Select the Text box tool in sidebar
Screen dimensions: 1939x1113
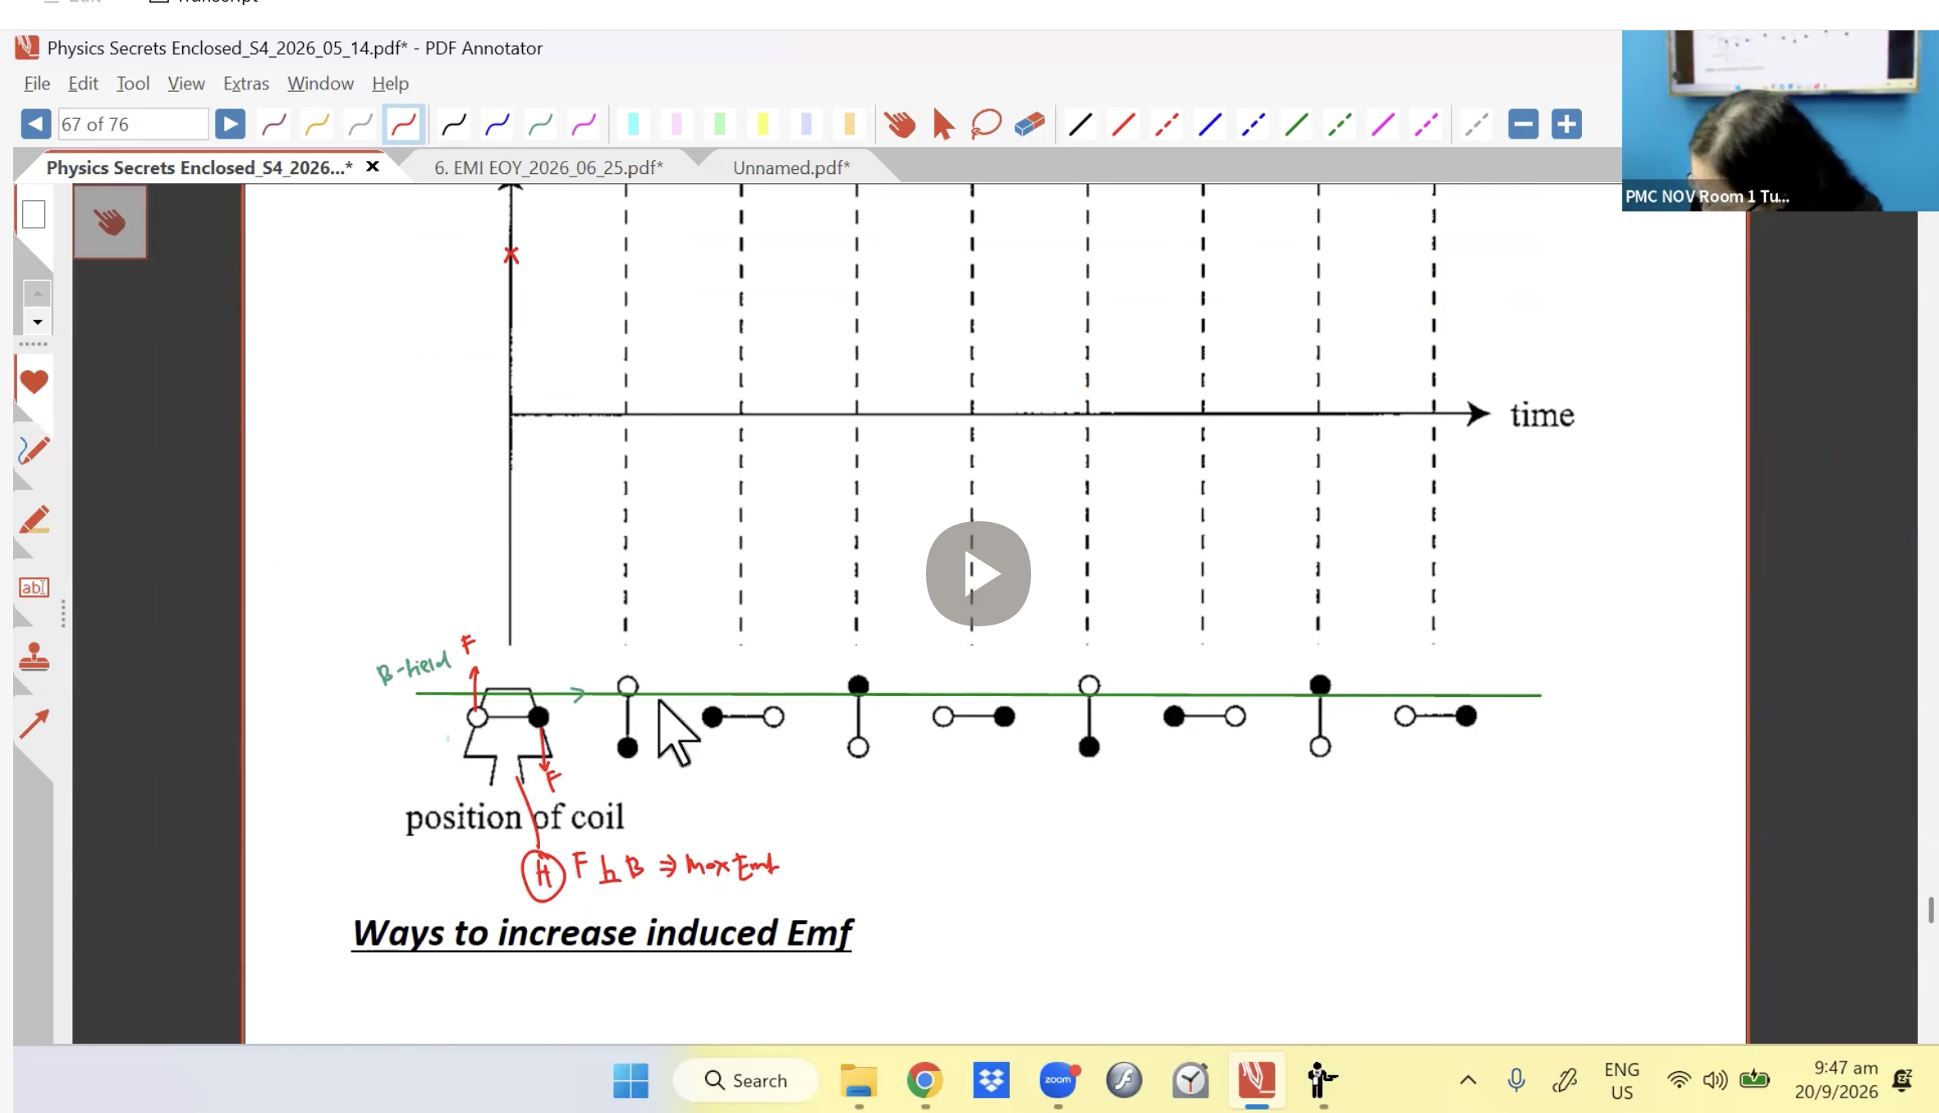[x=34, y=588]
